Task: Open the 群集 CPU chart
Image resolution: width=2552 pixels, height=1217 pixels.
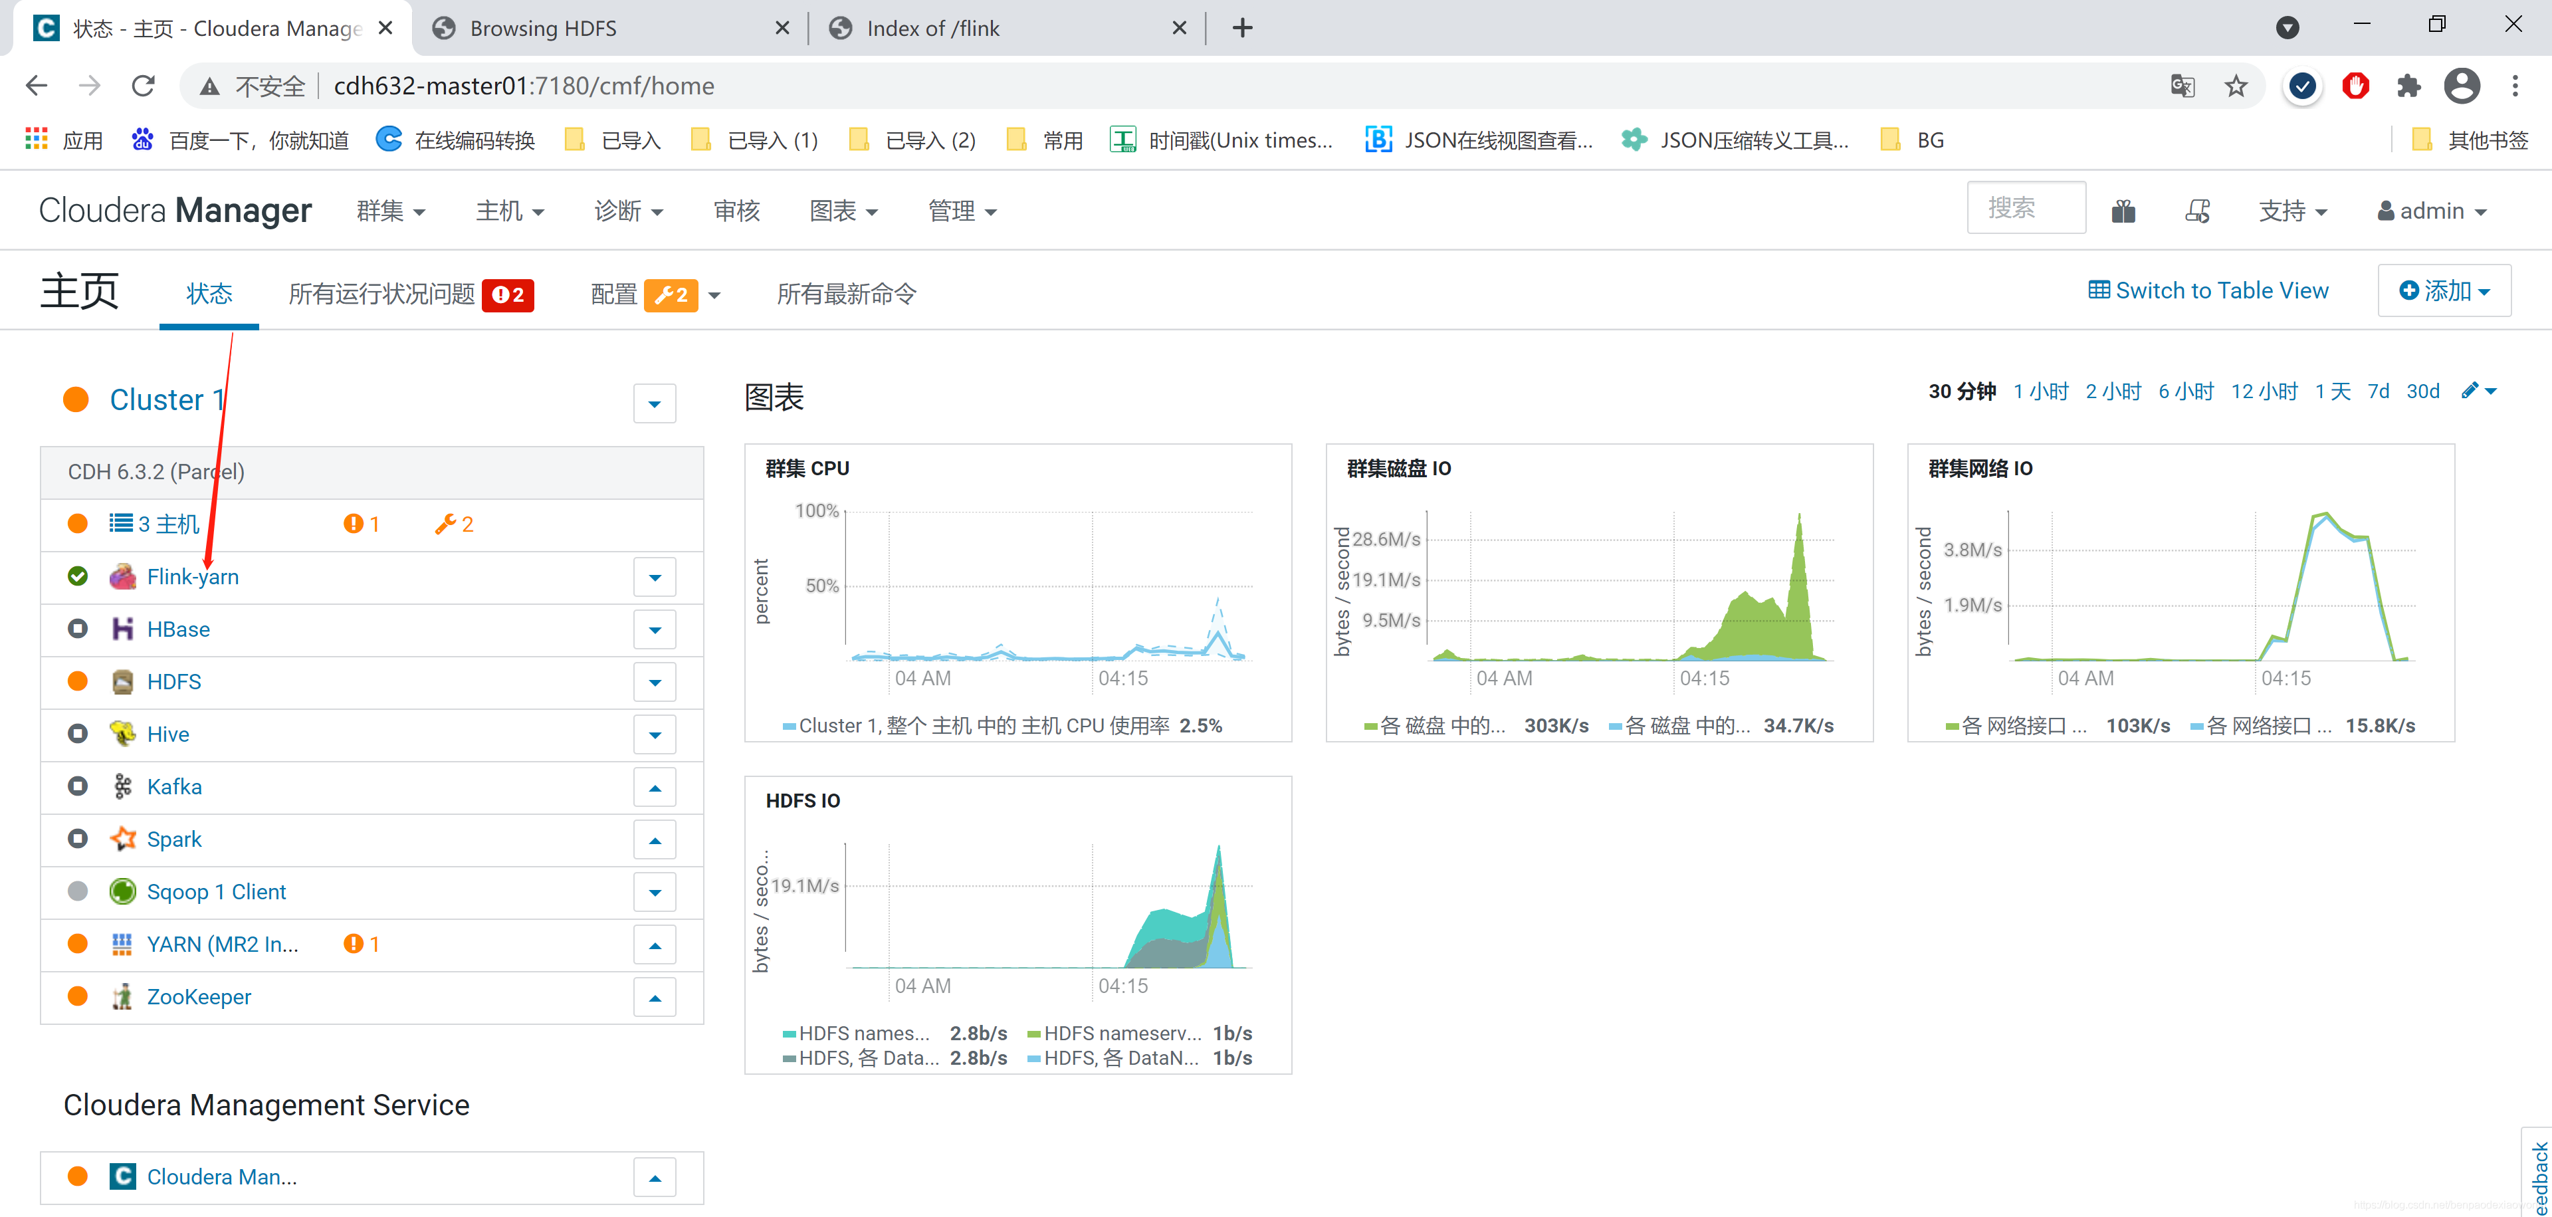Action: coord(1017,593)
